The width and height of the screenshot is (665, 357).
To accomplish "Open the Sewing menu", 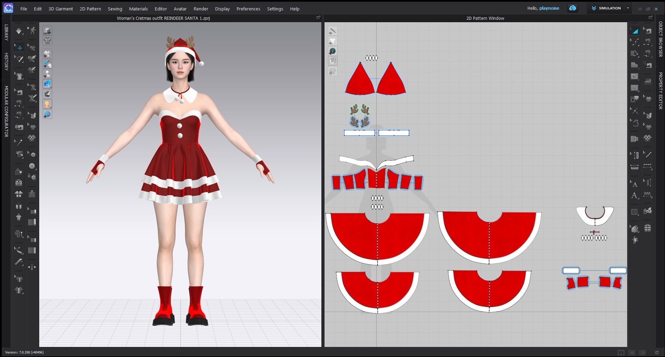I will coord(115,8).
